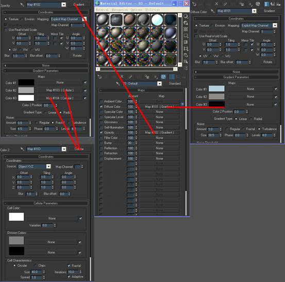Viewport: 285px width, 282px height.
Task: Collapse the Cellular Parameters rollout
Action: 46,203
